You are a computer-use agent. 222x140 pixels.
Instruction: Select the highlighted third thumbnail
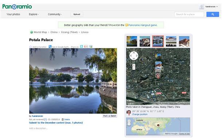coord(158,41)
